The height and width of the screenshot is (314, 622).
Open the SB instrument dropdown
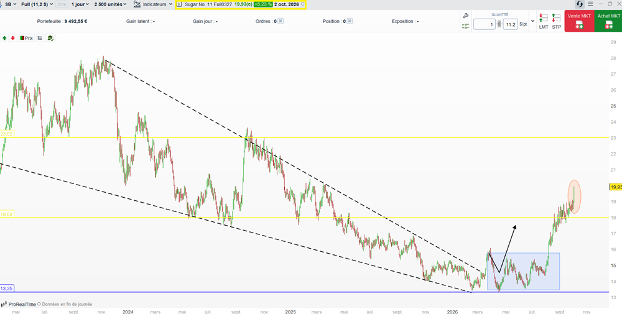[x=11, y=4]
